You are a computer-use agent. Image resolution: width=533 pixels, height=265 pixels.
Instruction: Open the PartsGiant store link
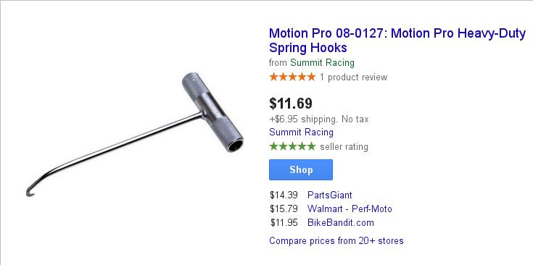point(330,195)
